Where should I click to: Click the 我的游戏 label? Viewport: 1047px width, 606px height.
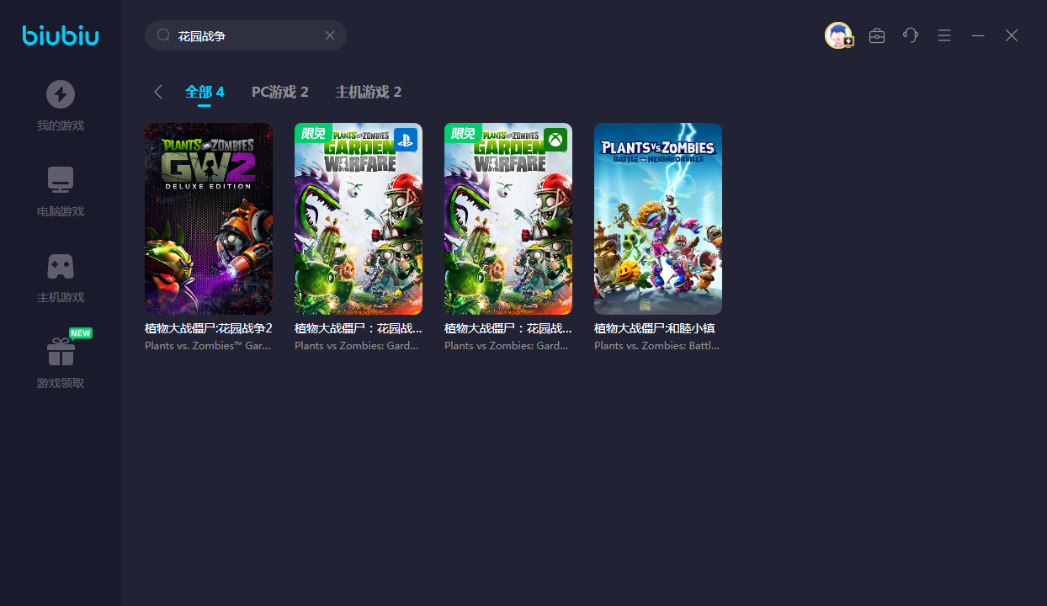click(61, 125)
